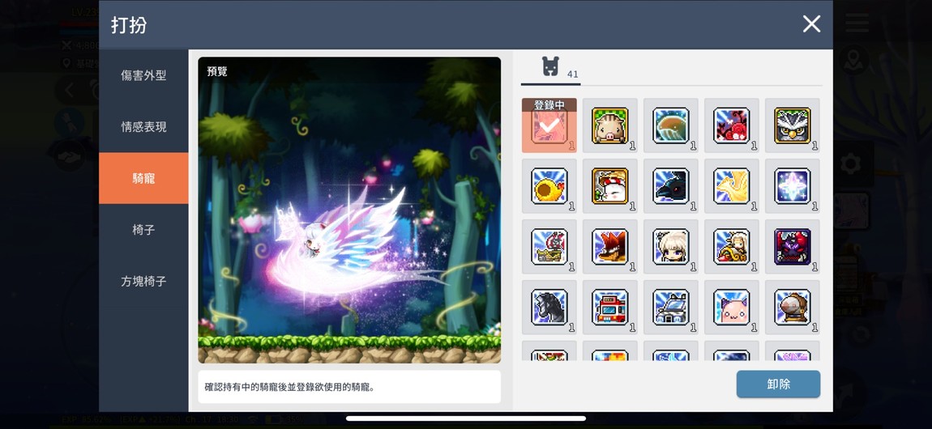Click the 卸除 unequip button
Image resolution: width=932 pixels, height=429 pixels.
click(x=778, y=384)
